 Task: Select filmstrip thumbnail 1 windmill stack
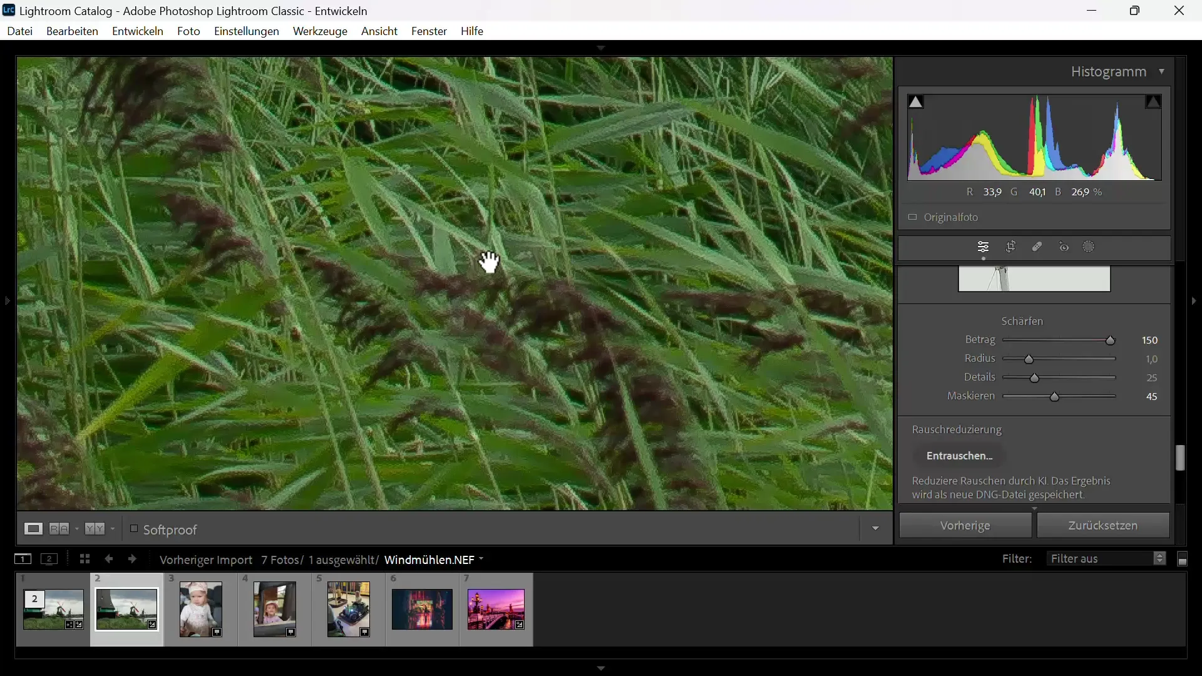(x=53, y=609)
